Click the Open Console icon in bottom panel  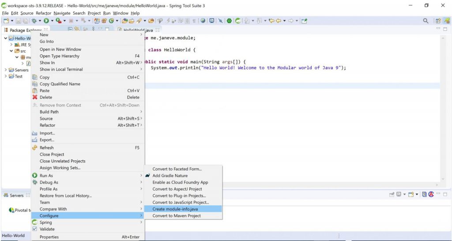pyautogui.click(x=411, y=194)
